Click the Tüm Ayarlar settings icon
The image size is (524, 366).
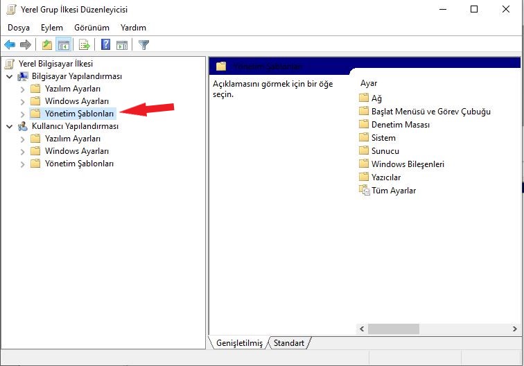click(365, 190)
